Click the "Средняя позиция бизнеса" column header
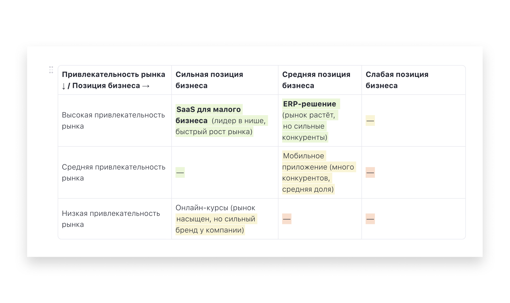Viewport: 510px width, 303px height. coord(316,80)
